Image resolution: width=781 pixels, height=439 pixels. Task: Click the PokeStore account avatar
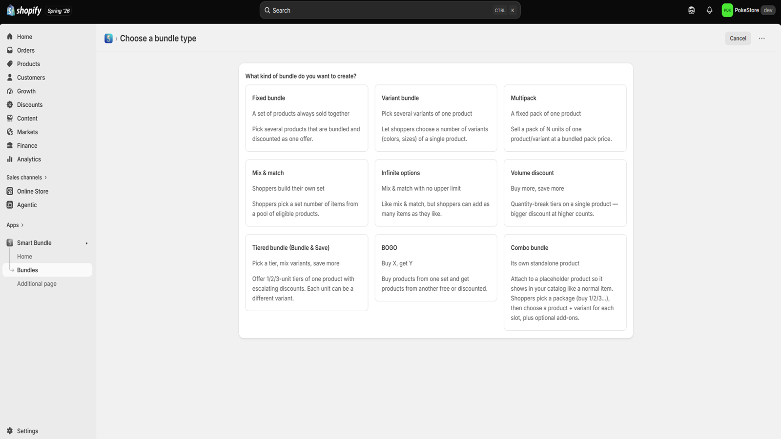tap(727, 10)
